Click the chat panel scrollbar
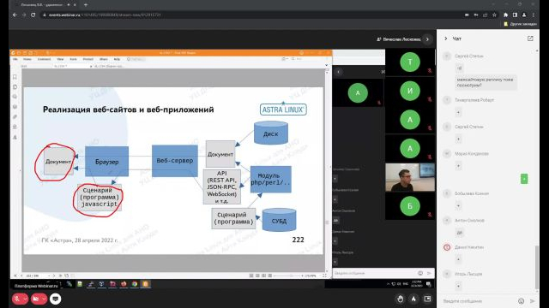 (537, 267)
